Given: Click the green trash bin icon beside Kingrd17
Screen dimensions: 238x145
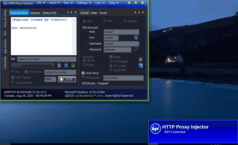Looking at the screenshot, I should pyautogui.click(x=73, y=66).
